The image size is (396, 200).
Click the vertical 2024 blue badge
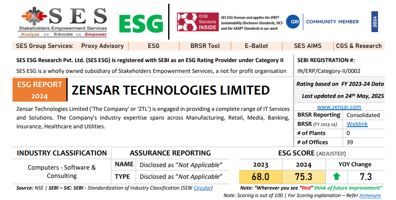coord(375,22)
